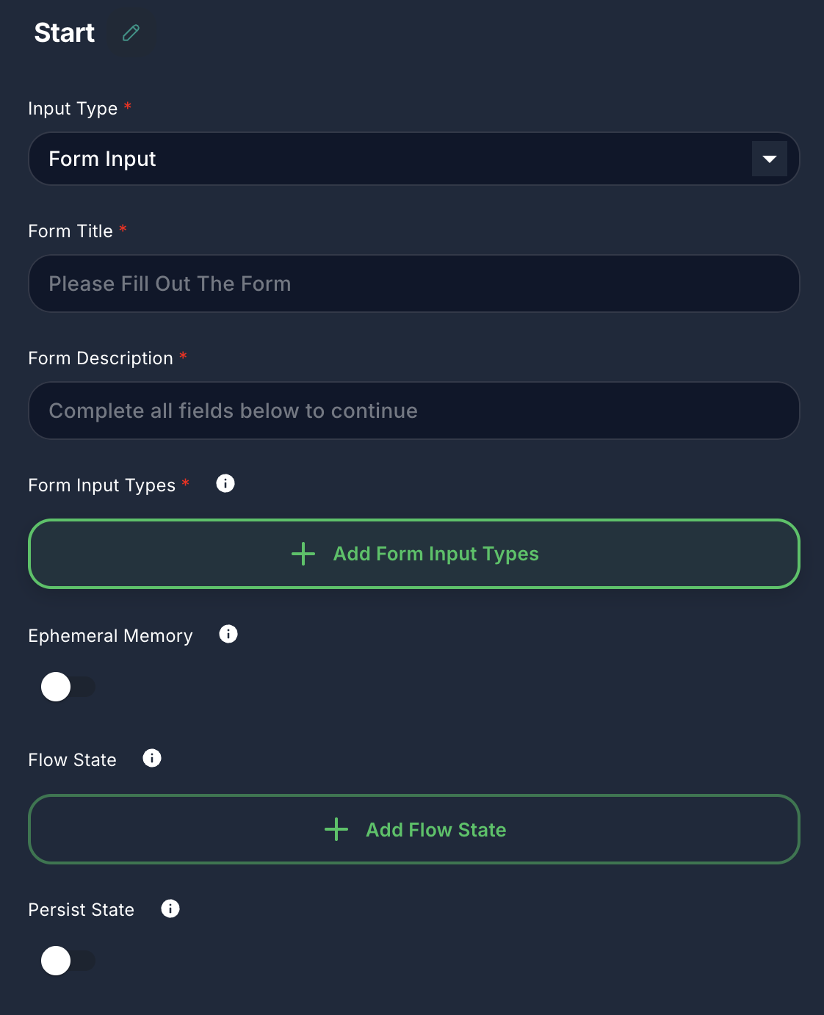Click the Add Flow State button
The width and height of the screenshot is (824, 1015).
pos(413,829)
